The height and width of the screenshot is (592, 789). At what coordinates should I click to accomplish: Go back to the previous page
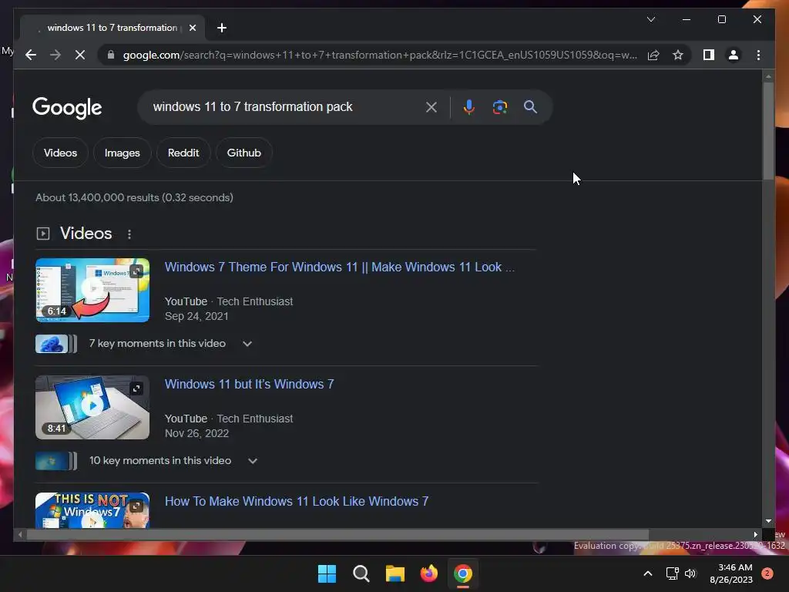(x=31, y=55)
